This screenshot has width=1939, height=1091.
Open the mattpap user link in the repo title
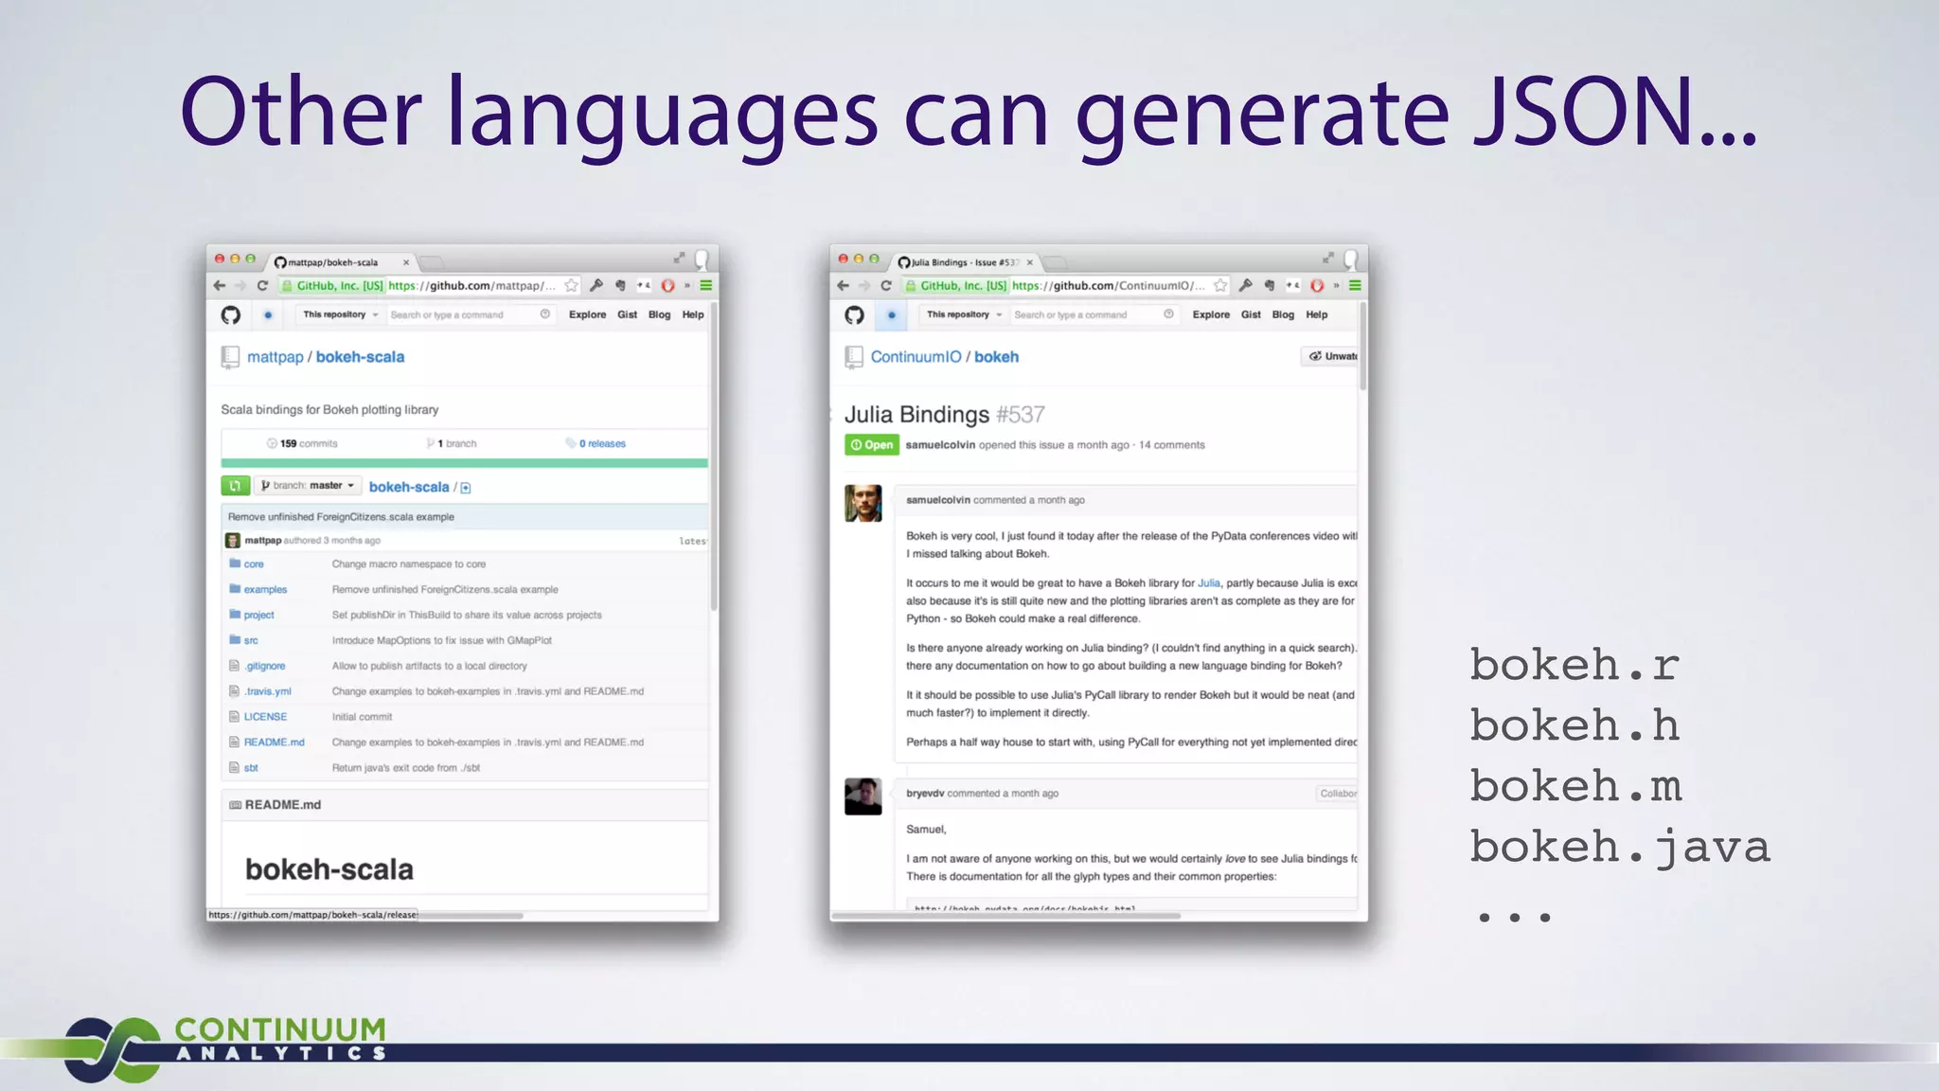pyautogui.click(x=275, y=357)
